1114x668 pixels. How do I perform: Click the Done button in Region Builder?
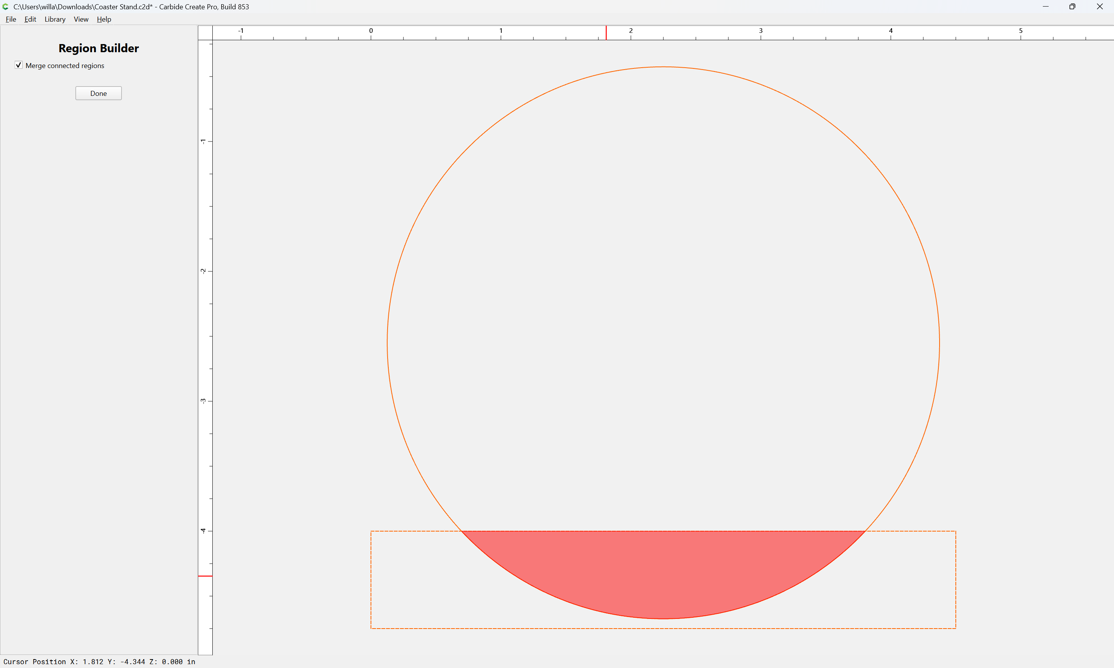99,93
